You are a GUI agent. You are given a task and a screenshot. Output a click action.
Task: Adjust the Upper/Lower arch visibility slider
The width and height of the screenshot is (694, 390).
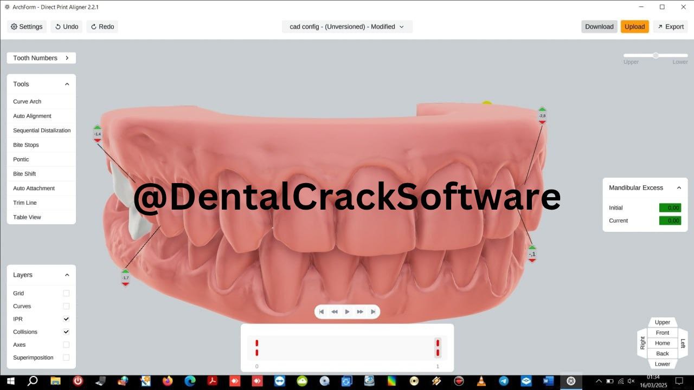pyautogui.click(x=656, y=55)
